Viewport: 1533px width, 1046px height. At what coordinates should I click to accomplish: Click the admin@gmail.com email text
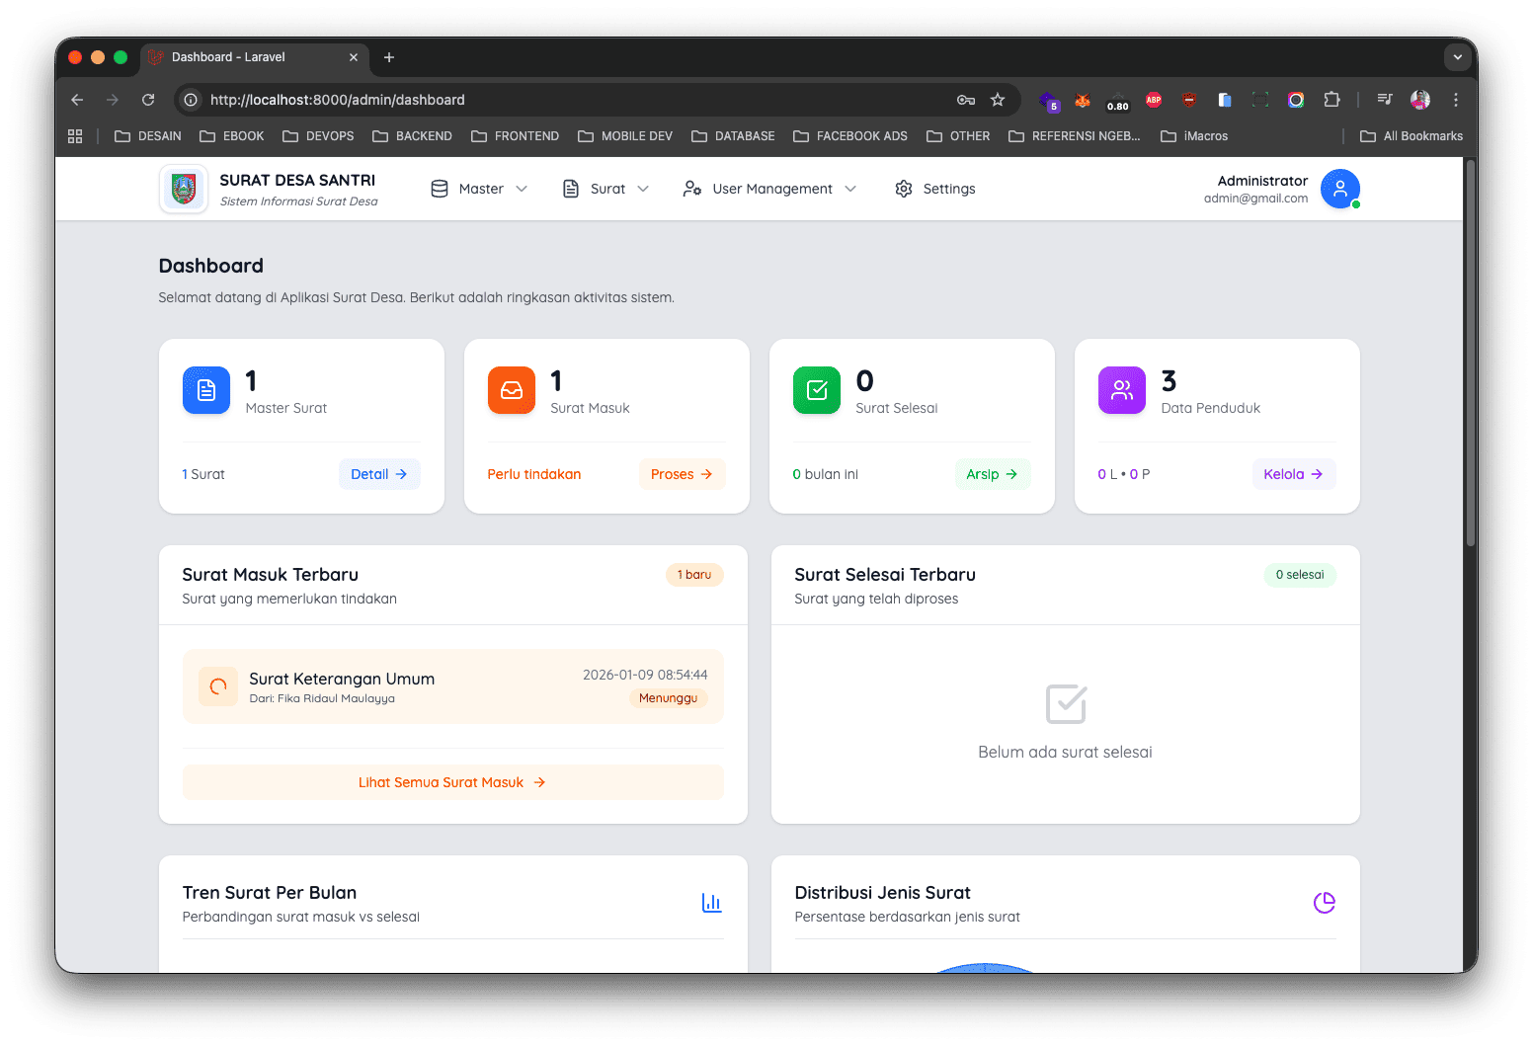pos(1255,199)
